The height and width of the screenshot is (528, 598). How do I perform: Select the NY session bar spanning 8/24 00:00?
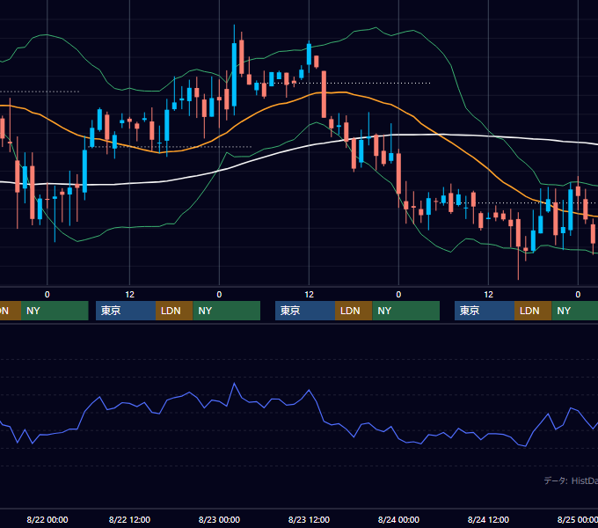tap(405, 311)
